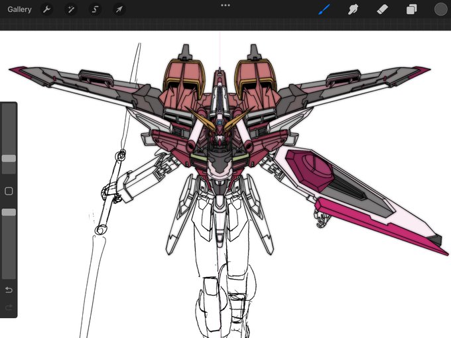Tap the magenta hexagon on the shield
This screenshot has height=338, width=451.
tap(310, 170)
